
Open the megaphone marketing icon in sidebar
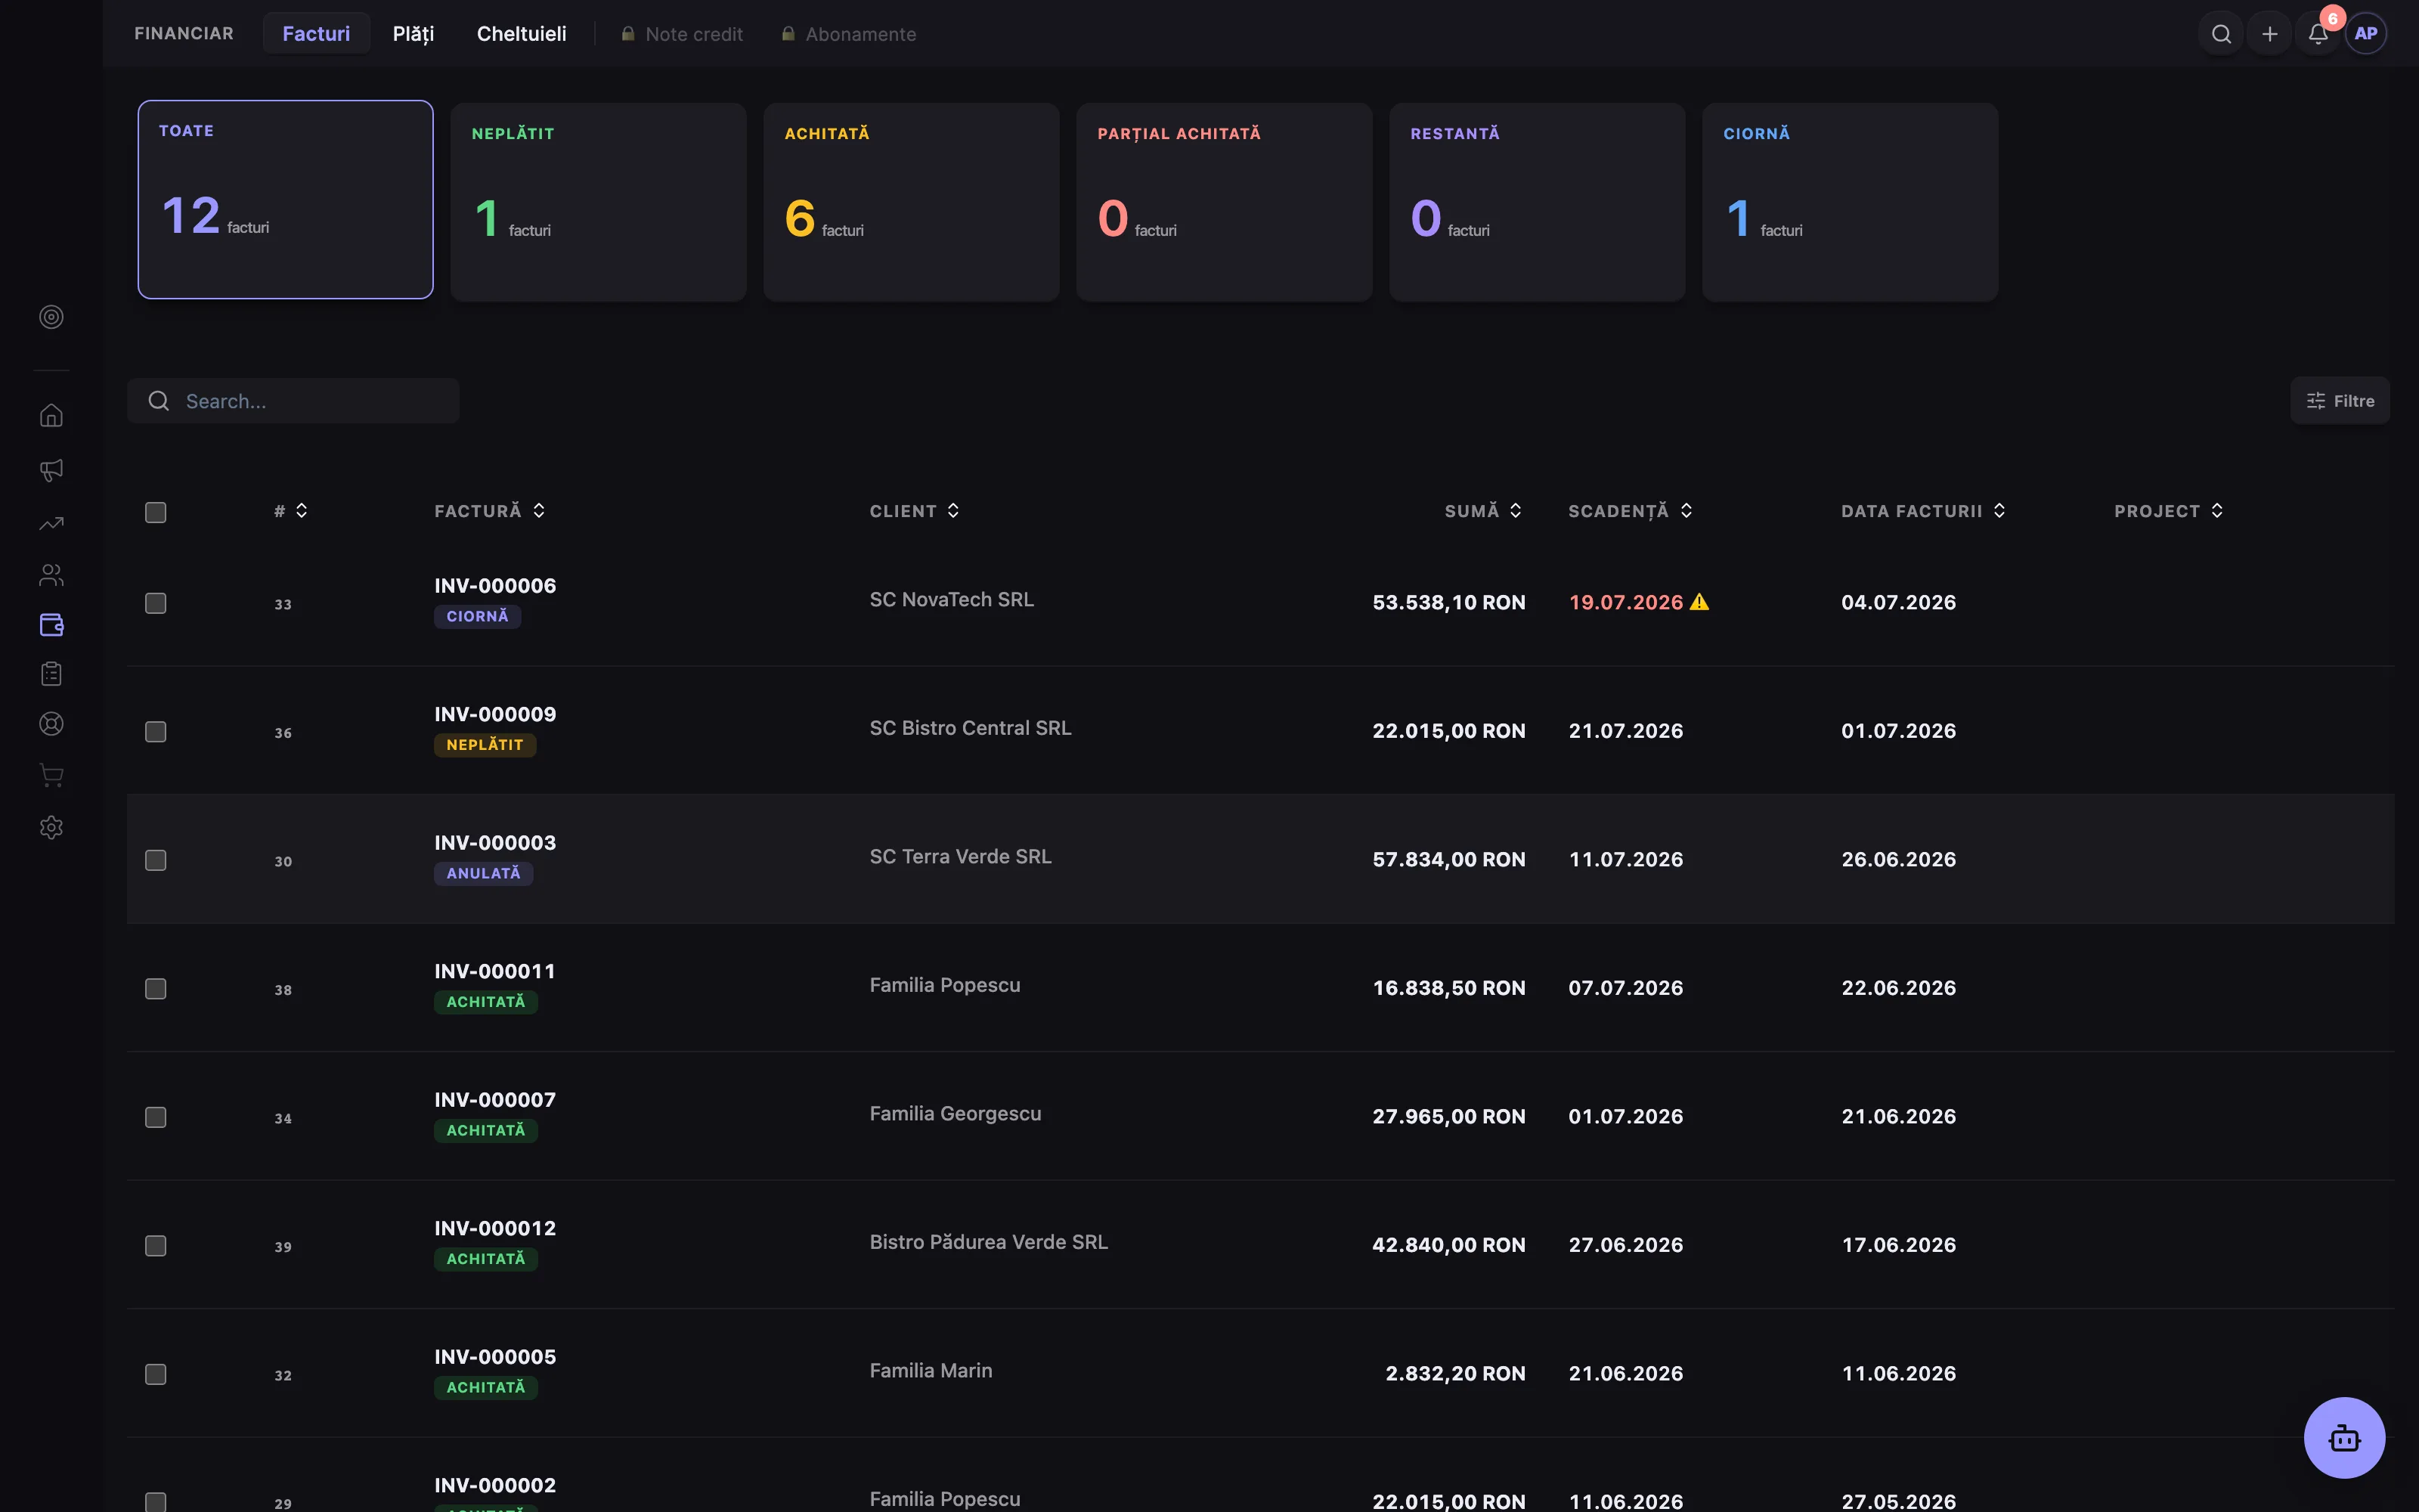coord(51,470)
